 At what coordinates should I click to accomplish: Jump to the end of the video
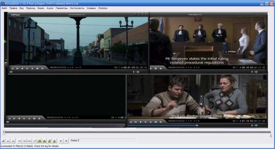pos(34,141)
